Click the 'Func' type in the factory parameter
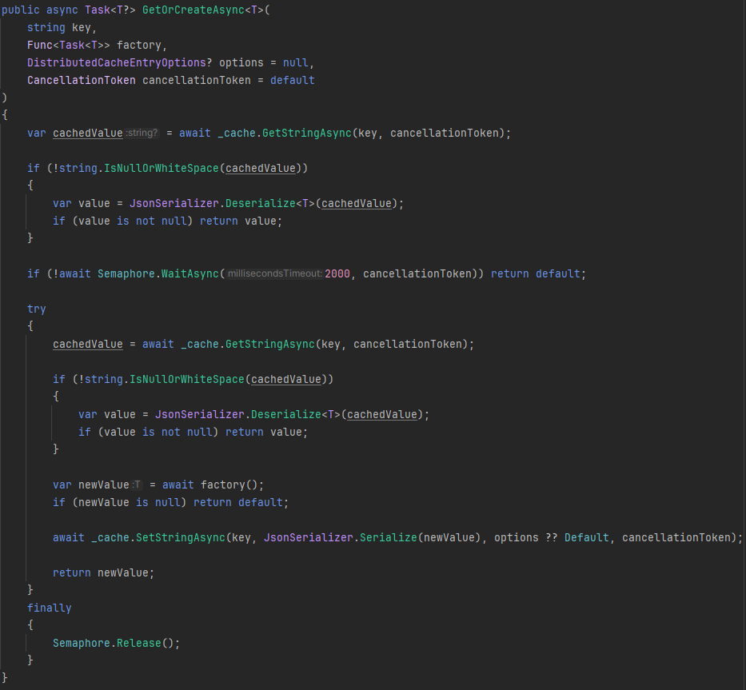Image resolution: width=746 pixels, height=690 pixels. click(39, 46)
